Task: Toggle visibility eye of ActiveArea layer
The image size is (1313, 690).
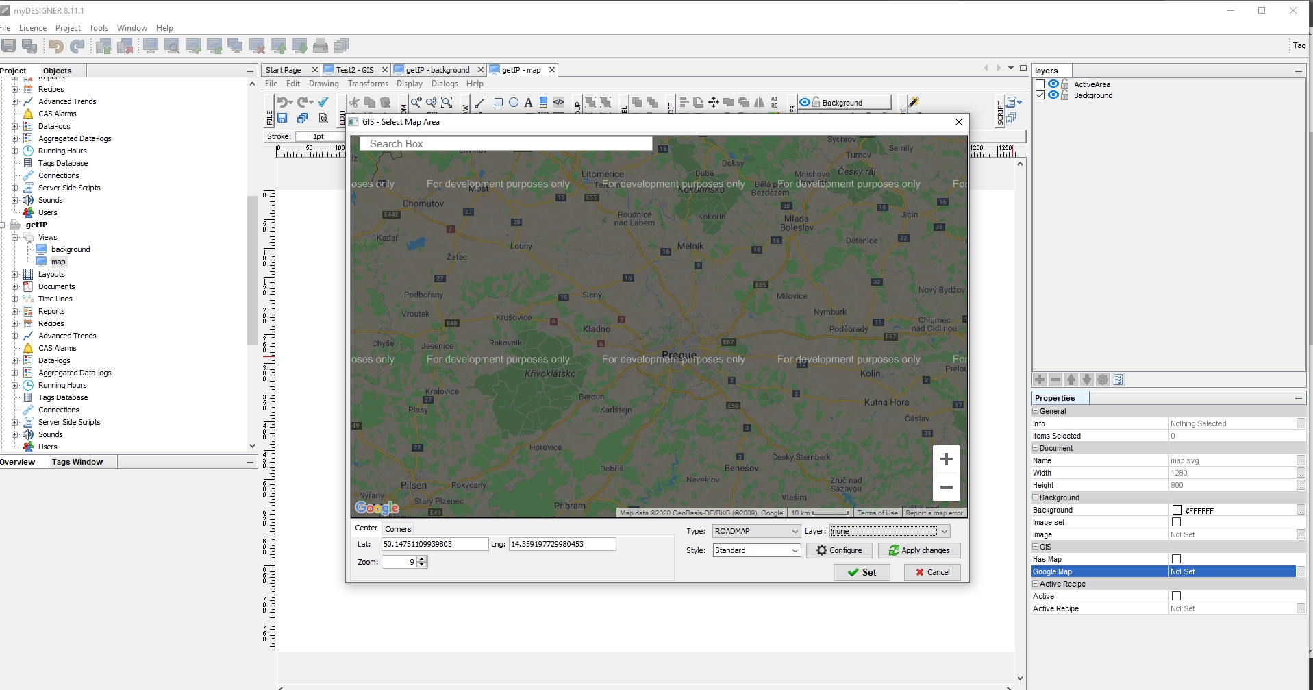Action: (1053, 84)
